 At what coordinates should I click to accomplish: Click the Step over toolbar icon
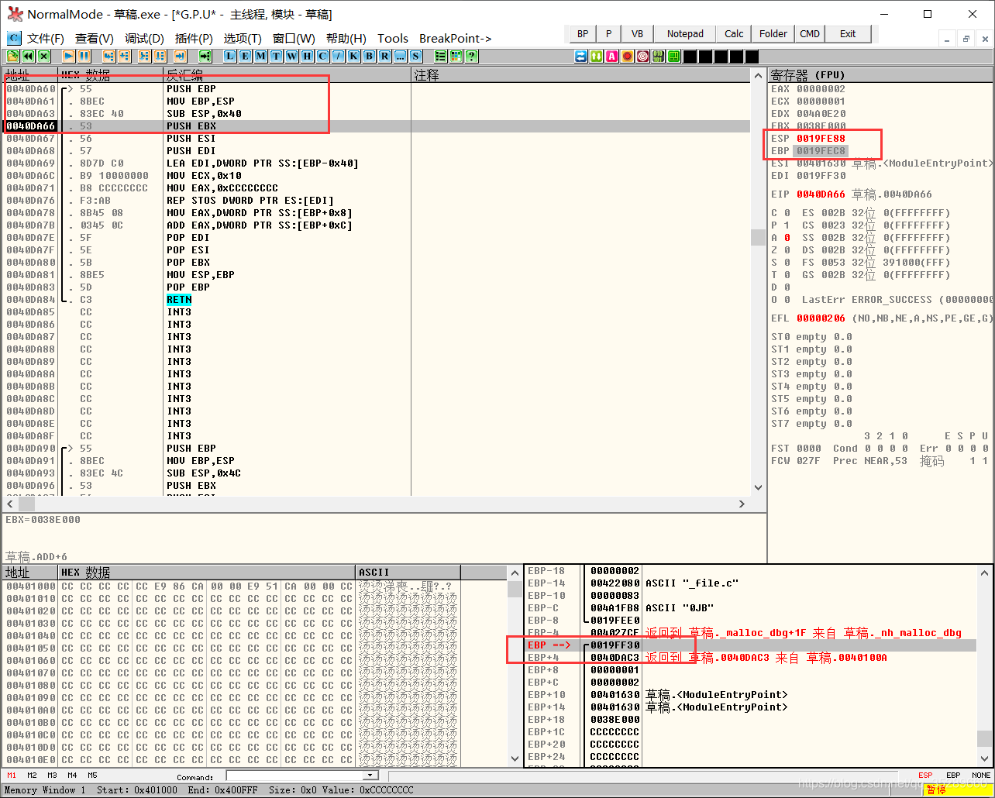124,56
